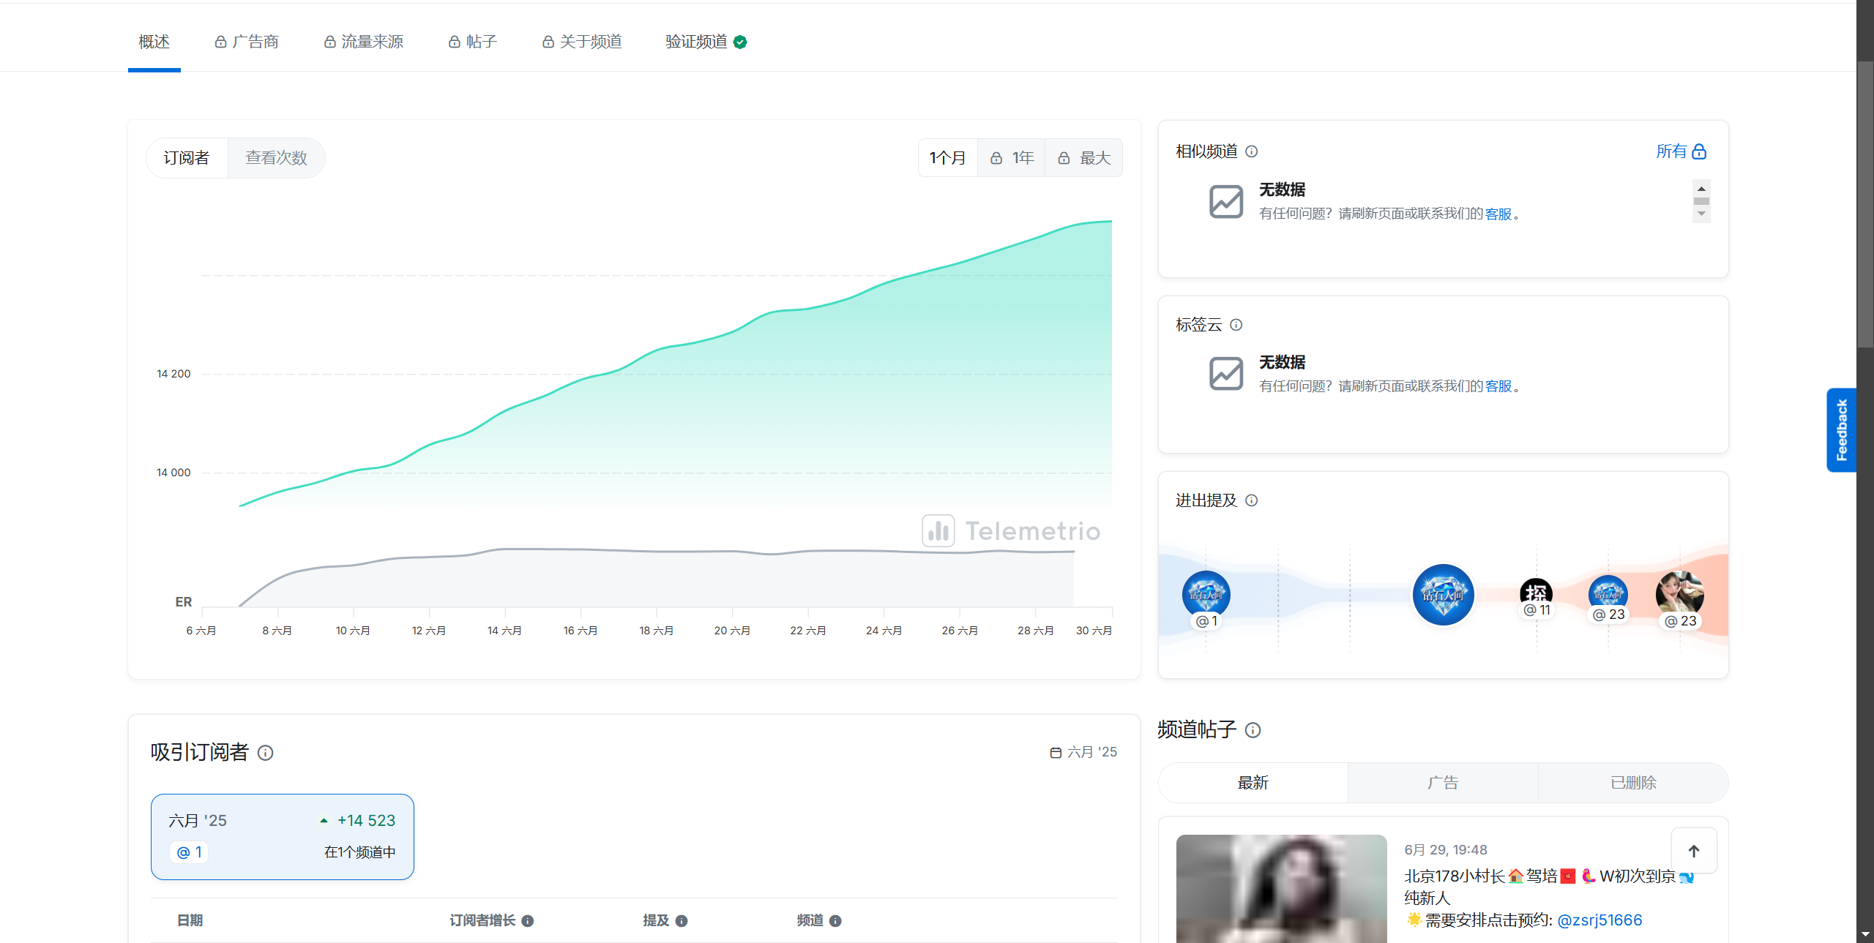This screenshot has width=1874, height=943.
Task: Open the locked 广告商 tab
Action: coord(247,42)
